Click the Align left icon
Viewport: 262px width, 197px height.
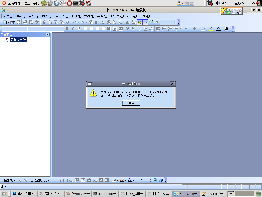click(x=85, y=29)
